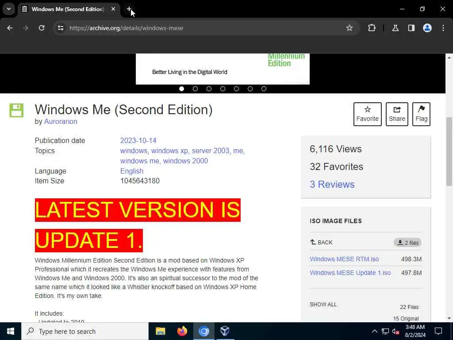
Task: Open uploader Aurorarion's profile
Action: point(61,121)
